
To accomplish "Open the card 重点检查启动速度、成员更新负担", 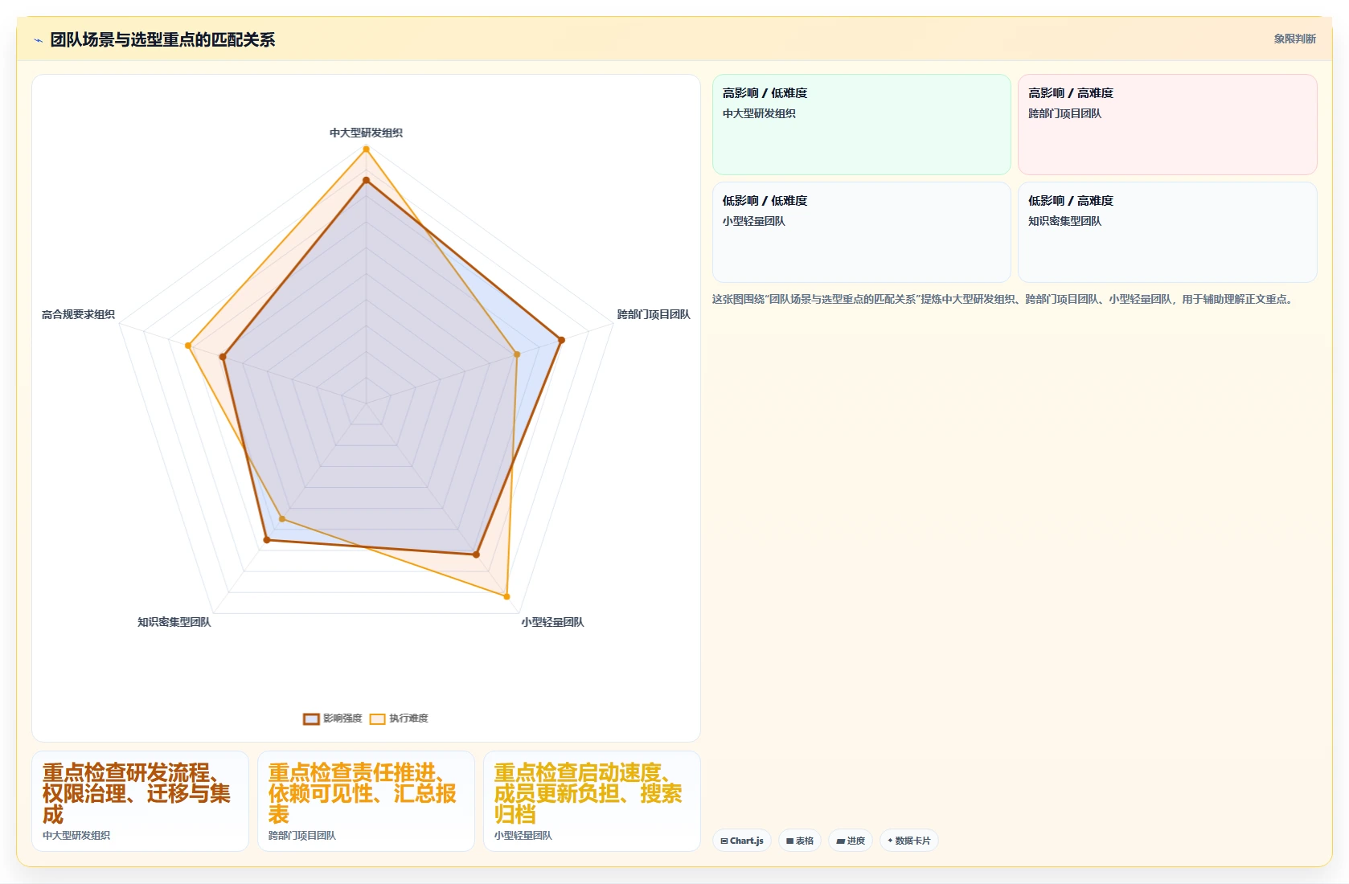I will point(592,801).
